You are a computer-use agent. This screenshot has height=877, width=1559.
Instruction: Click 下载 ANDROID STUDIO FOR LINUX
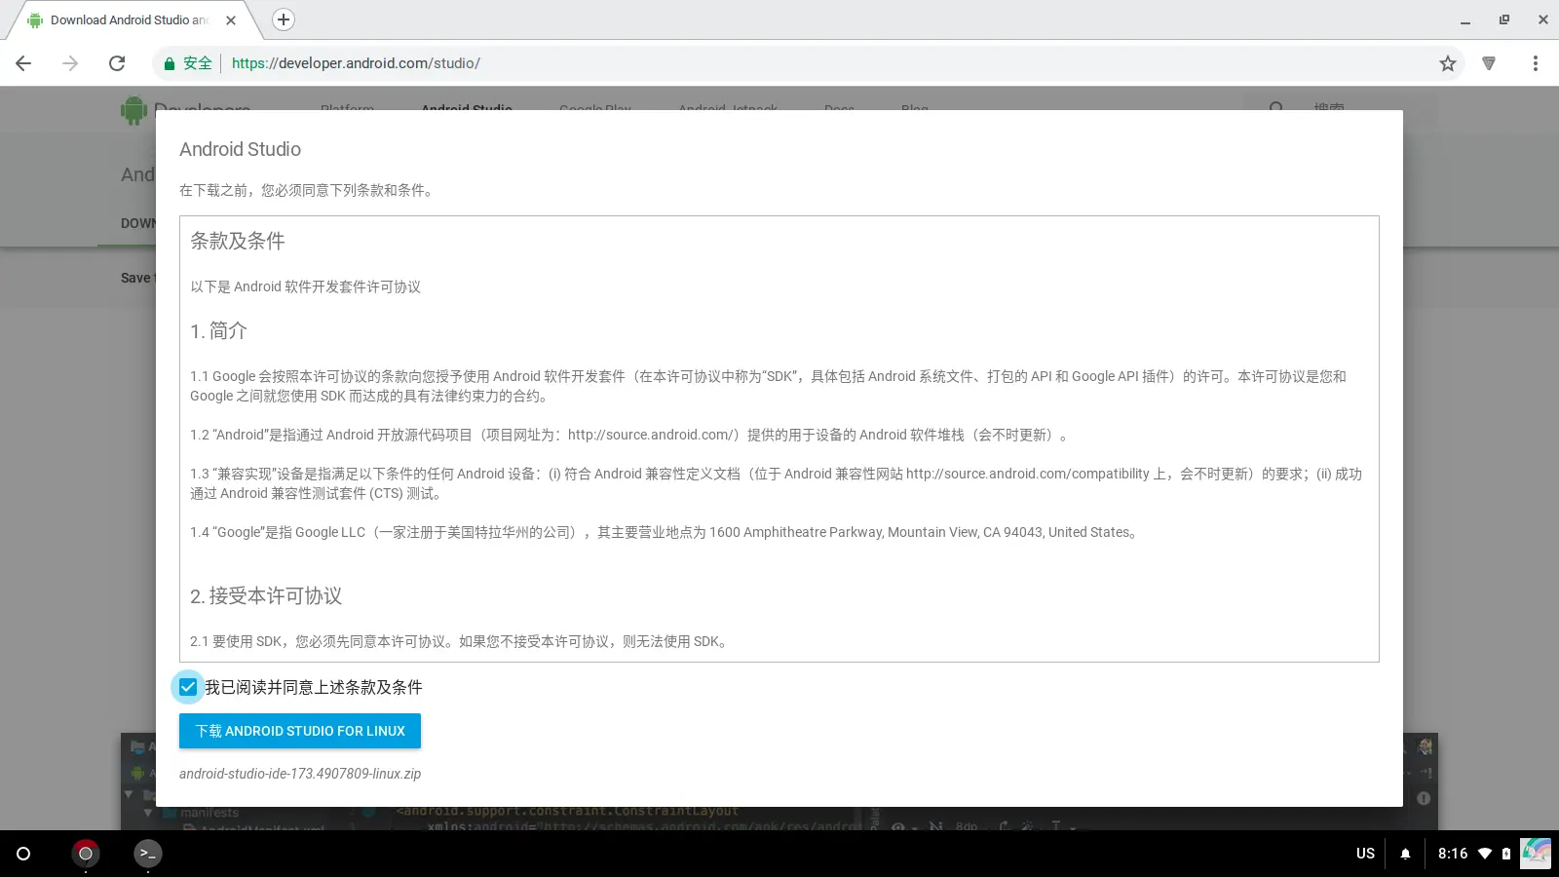(299, 731)
